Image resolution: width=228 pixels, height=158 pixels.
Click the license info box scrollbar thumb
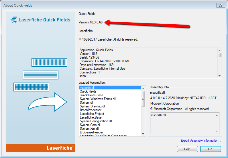click(219, 55)
